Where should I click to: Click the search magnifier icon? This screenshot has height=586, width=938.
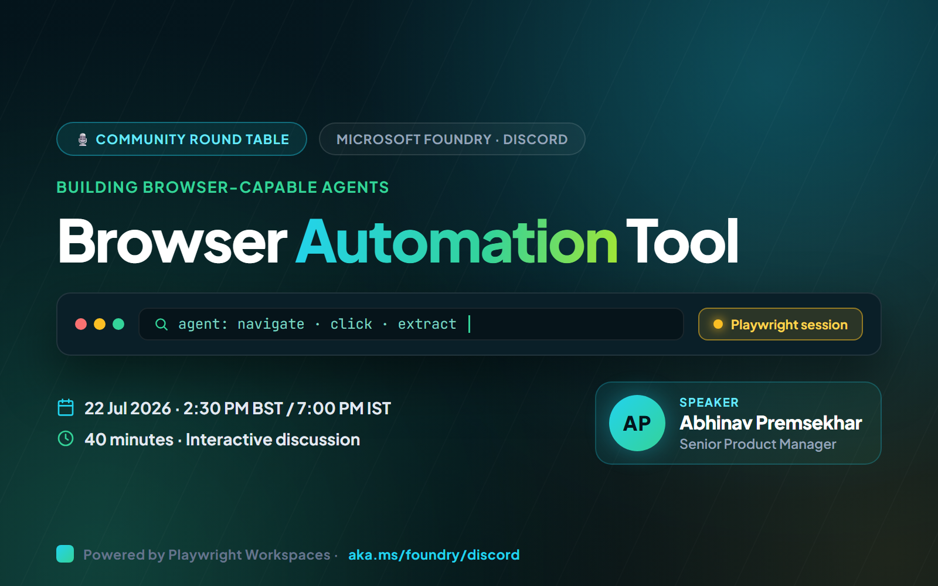161,324
